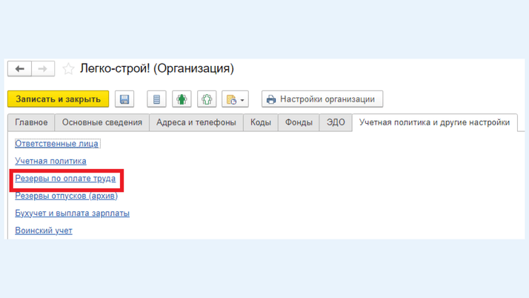Open the list document icon in toolbar
This screenshot has width=529, height=298.
[x=156, y=99]
